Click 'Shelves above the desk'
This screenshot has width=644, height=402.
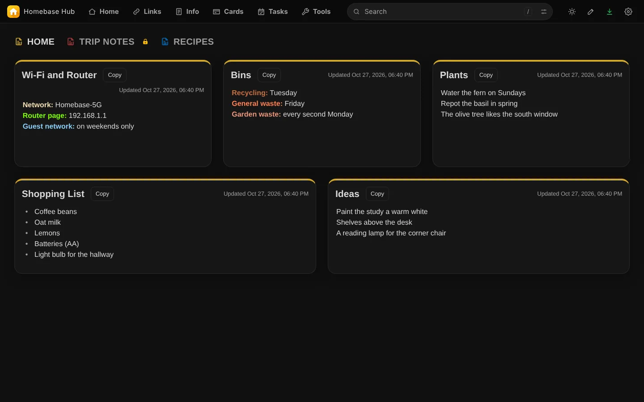click(x=374, y=222)
